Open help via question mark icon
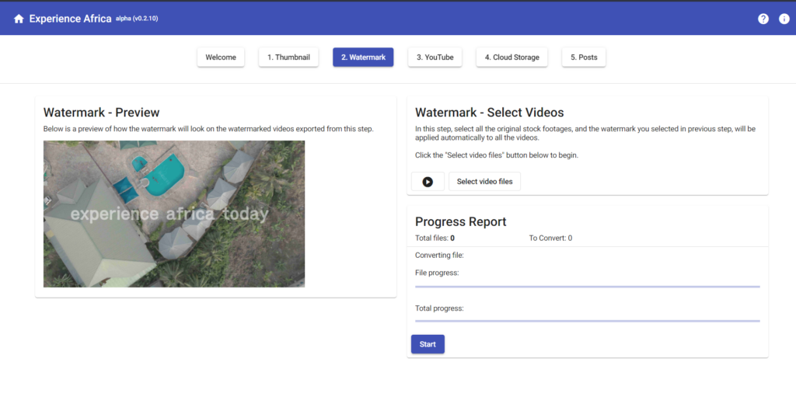Screen dimensions: 796x397 763,19
